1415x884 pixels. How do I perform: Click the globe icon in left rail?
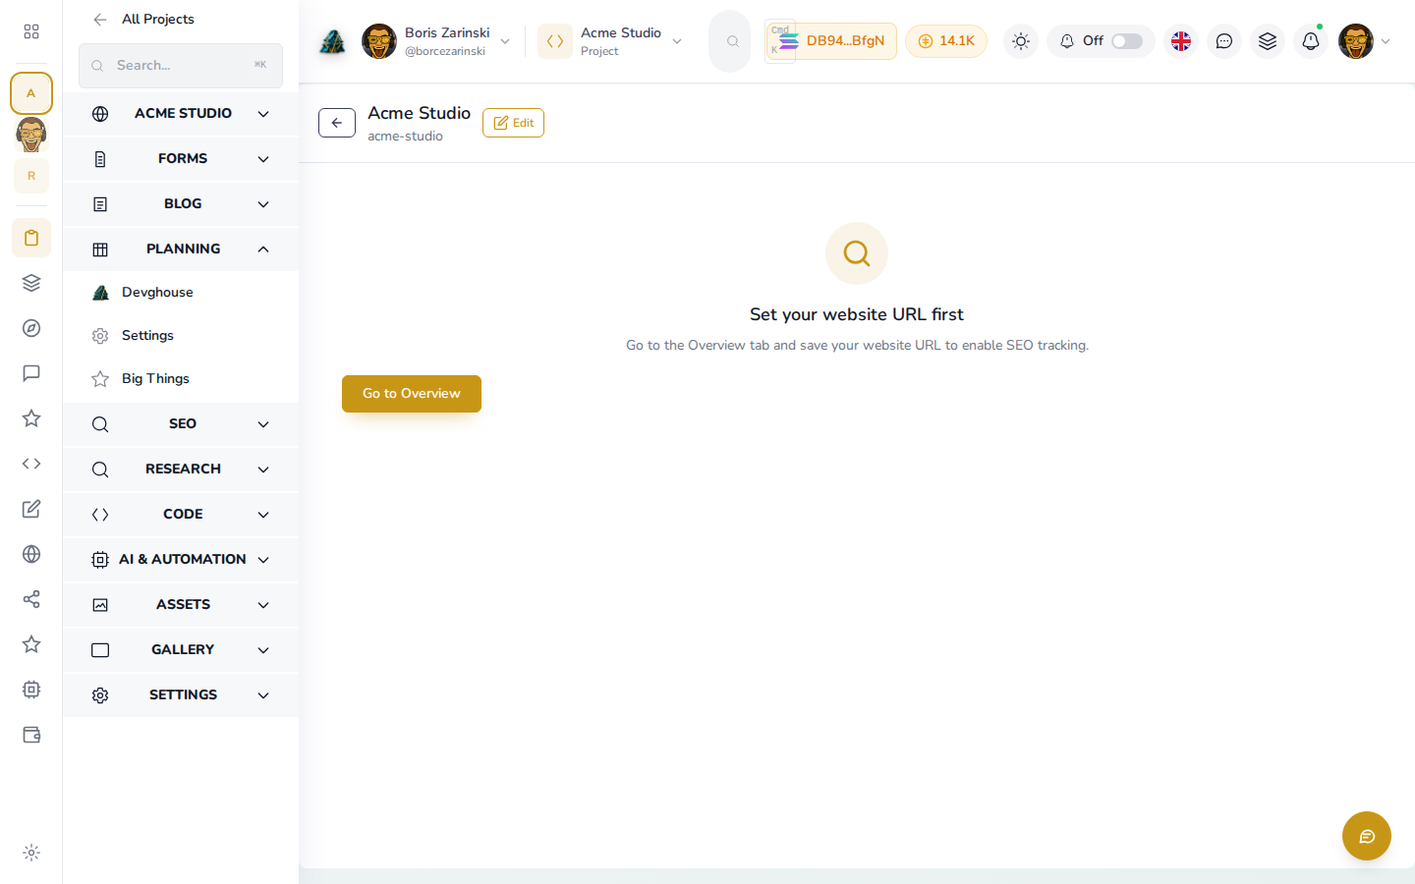pos(31,554)
